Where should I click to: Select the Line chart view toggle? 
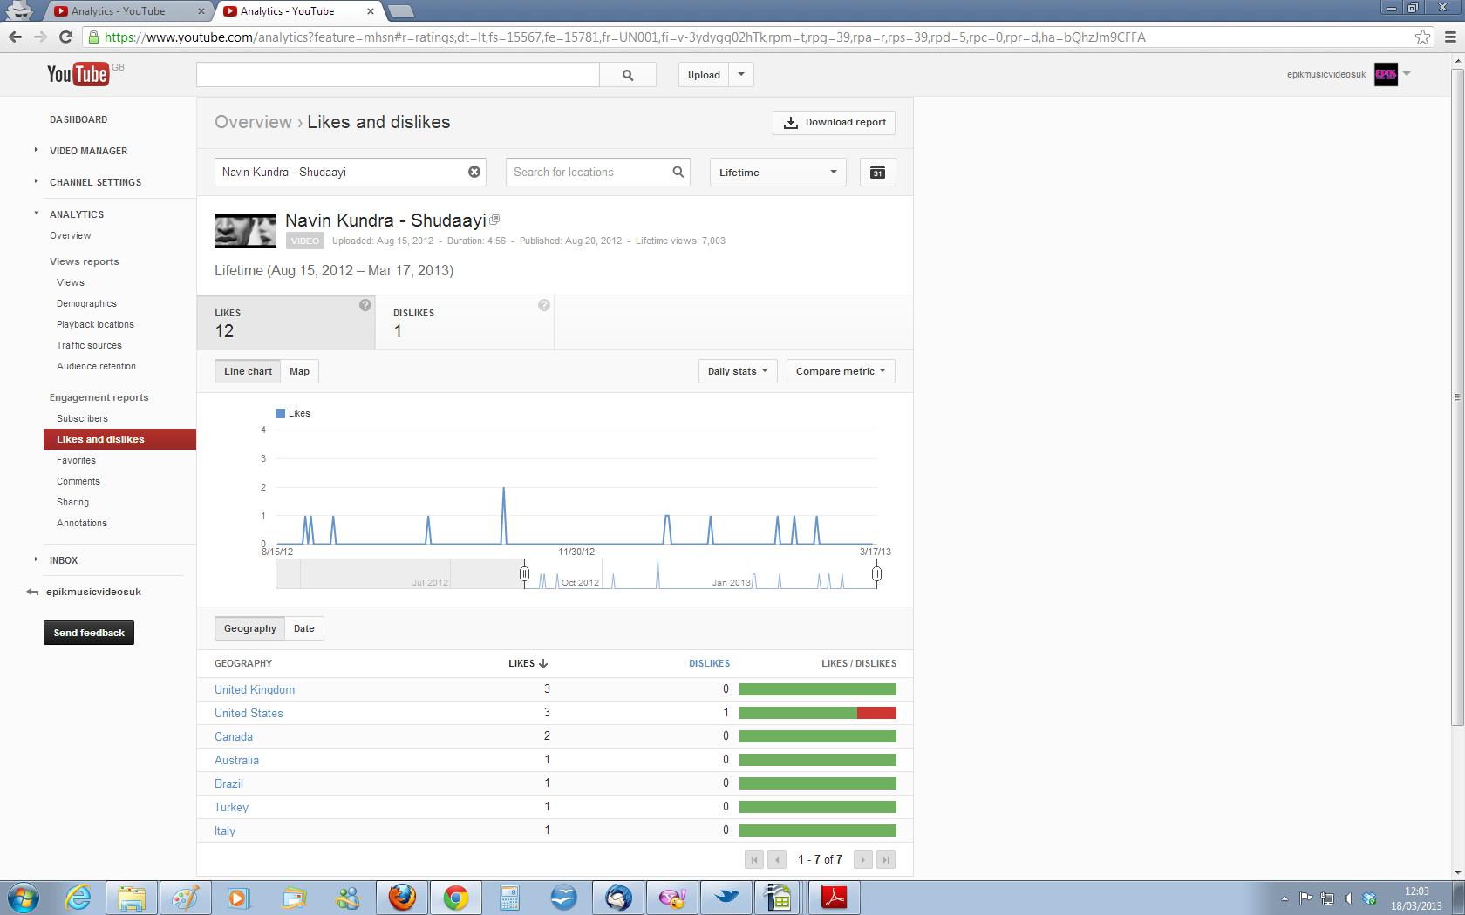tap(248, 371)
